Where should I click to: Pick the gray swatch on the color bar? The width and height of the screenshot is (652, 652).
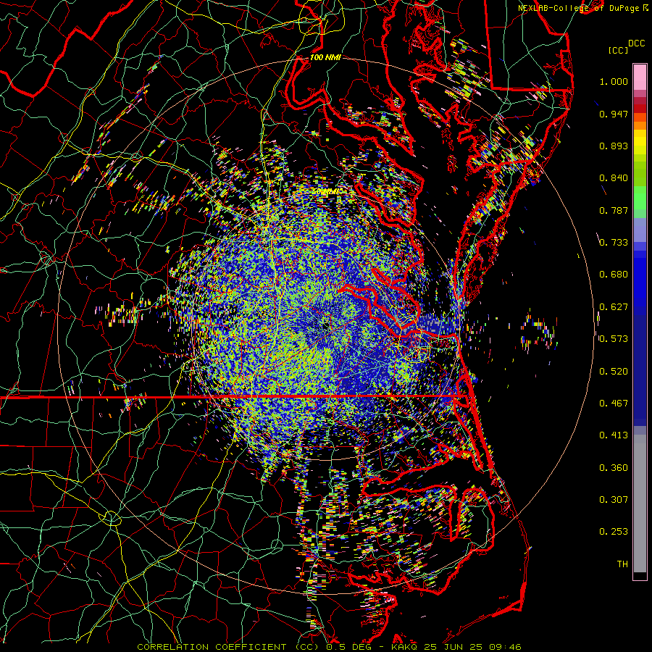click(640, 503)
